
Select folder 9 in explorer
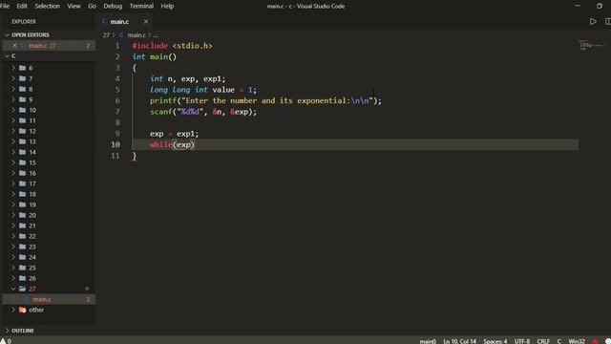pyautogui.click(x=49, y=99)
